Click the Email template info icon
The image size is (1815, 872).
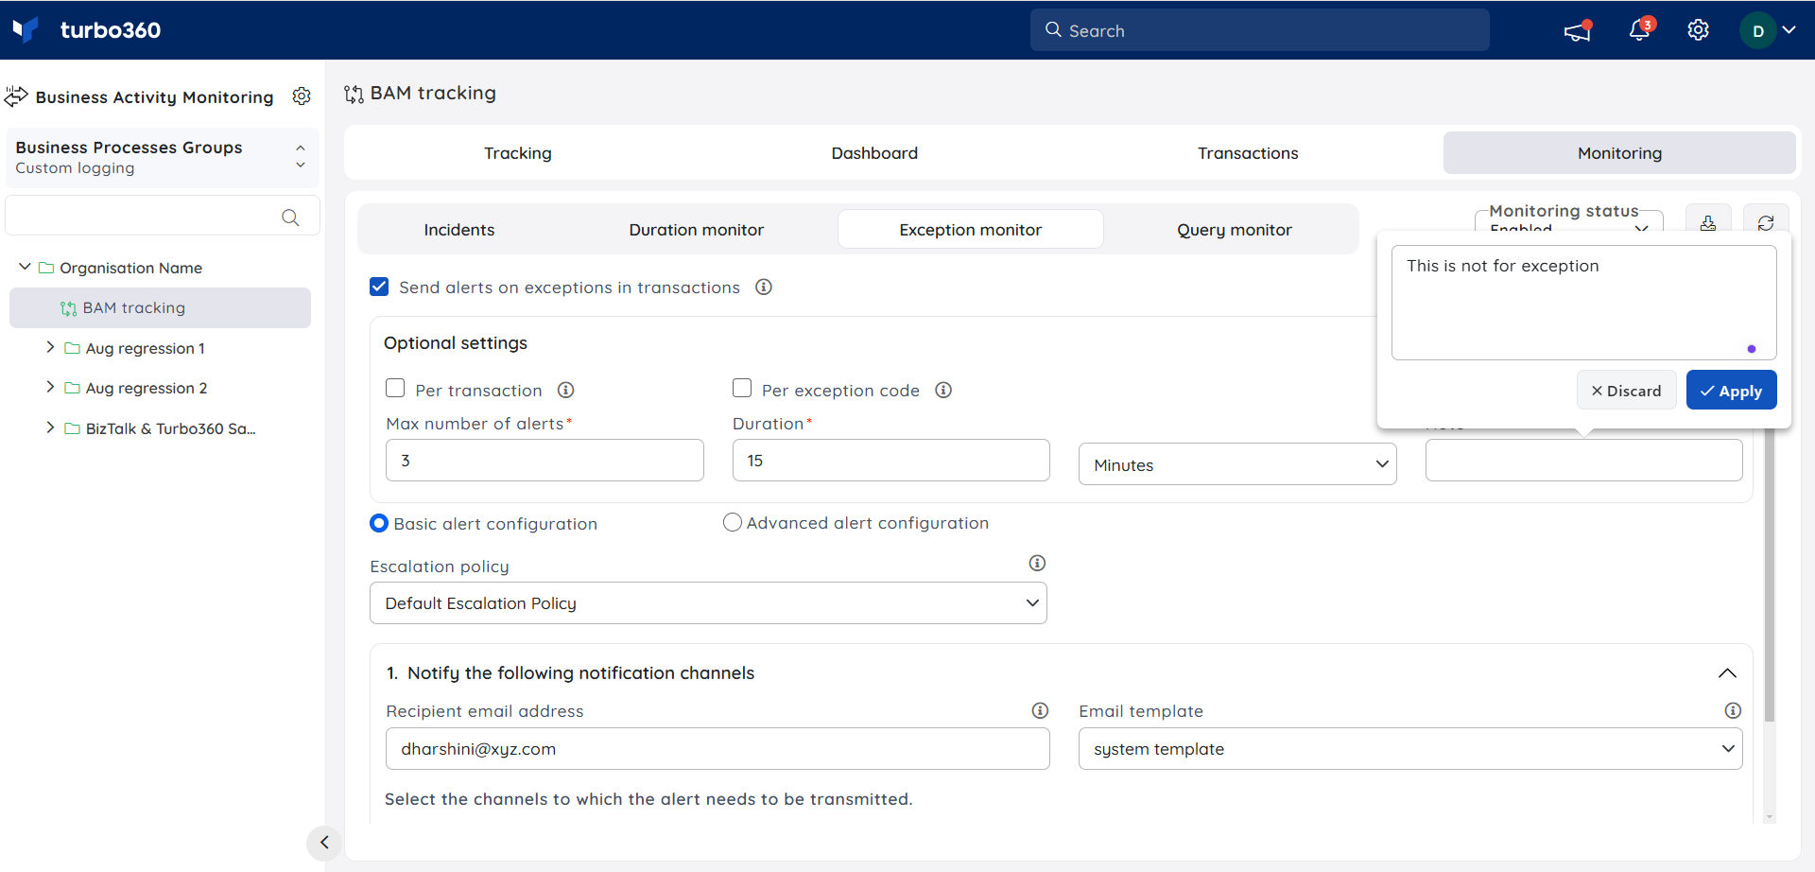[x=1733, y=710]
